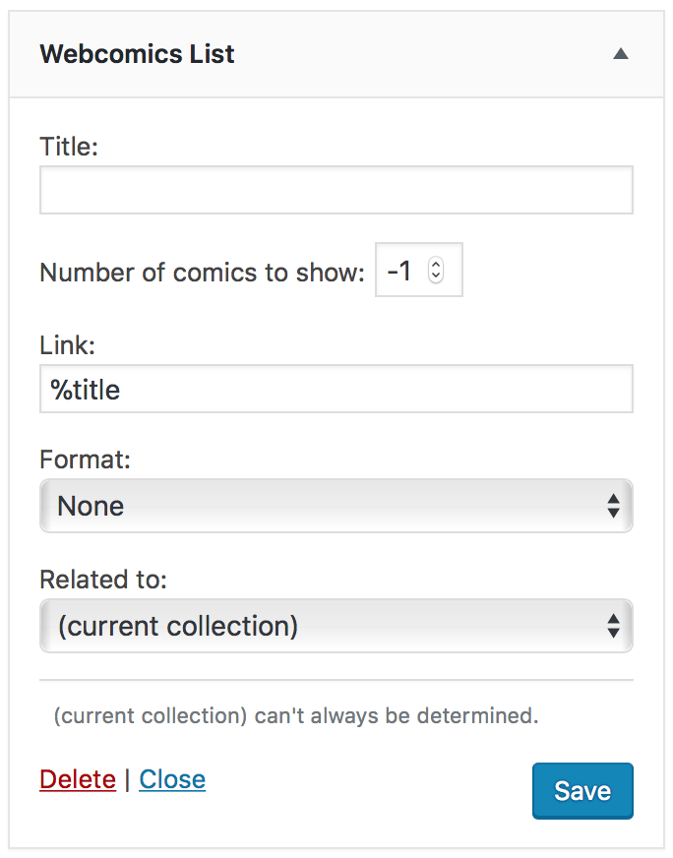Viewport: 673px width, 858px height.
Task: Click into the Link field containing %title
Action: pyautogui.click(x=336, y=389)
